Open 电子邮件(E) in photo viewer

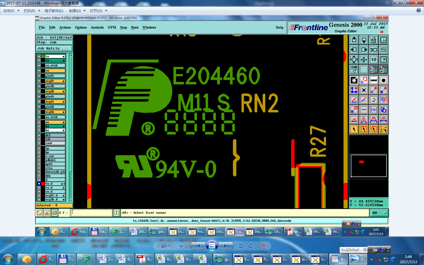pos(54,11)
